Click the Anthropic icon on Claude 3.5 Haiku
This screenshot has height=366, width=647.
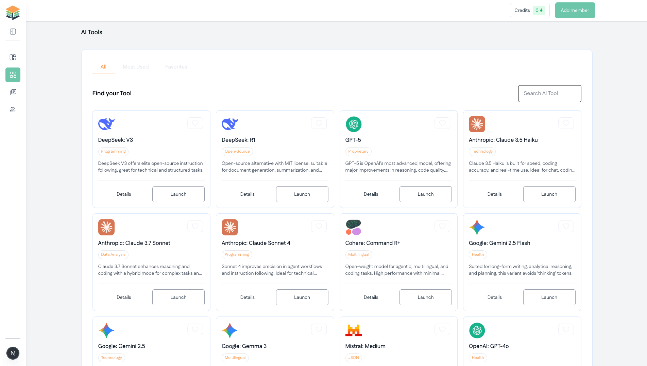[x=477, y=124]
